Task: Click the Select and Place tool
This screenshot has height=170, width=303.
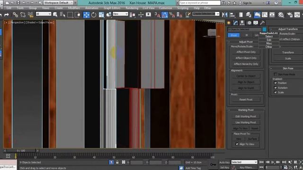Action: pyautogui.click(x=108, y=15)
